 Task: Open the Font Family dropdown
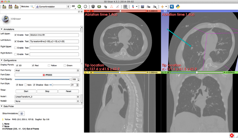click(x=47, y=70)
